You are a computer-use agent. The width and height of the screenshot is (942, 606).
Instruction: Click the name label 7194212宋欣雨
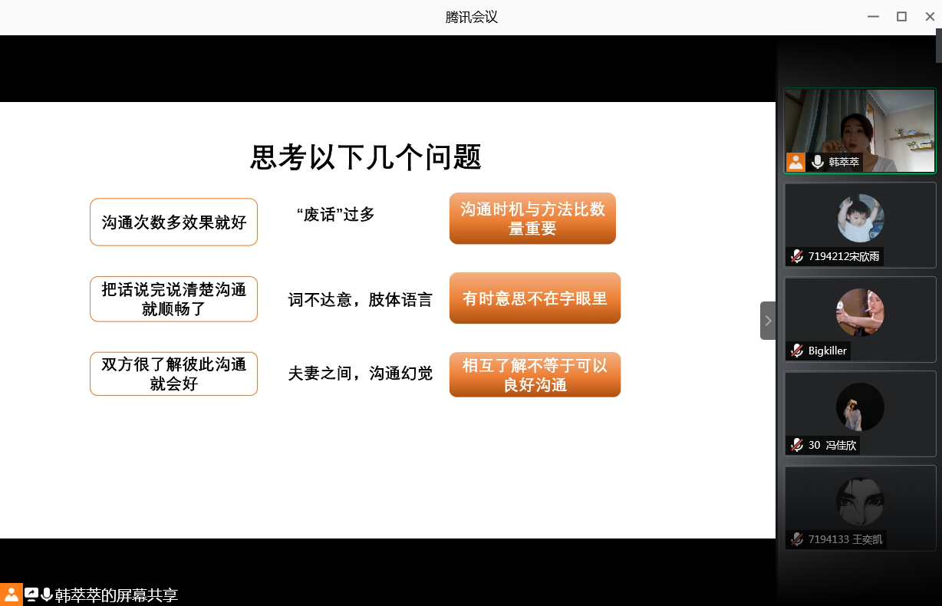point(844,256)
